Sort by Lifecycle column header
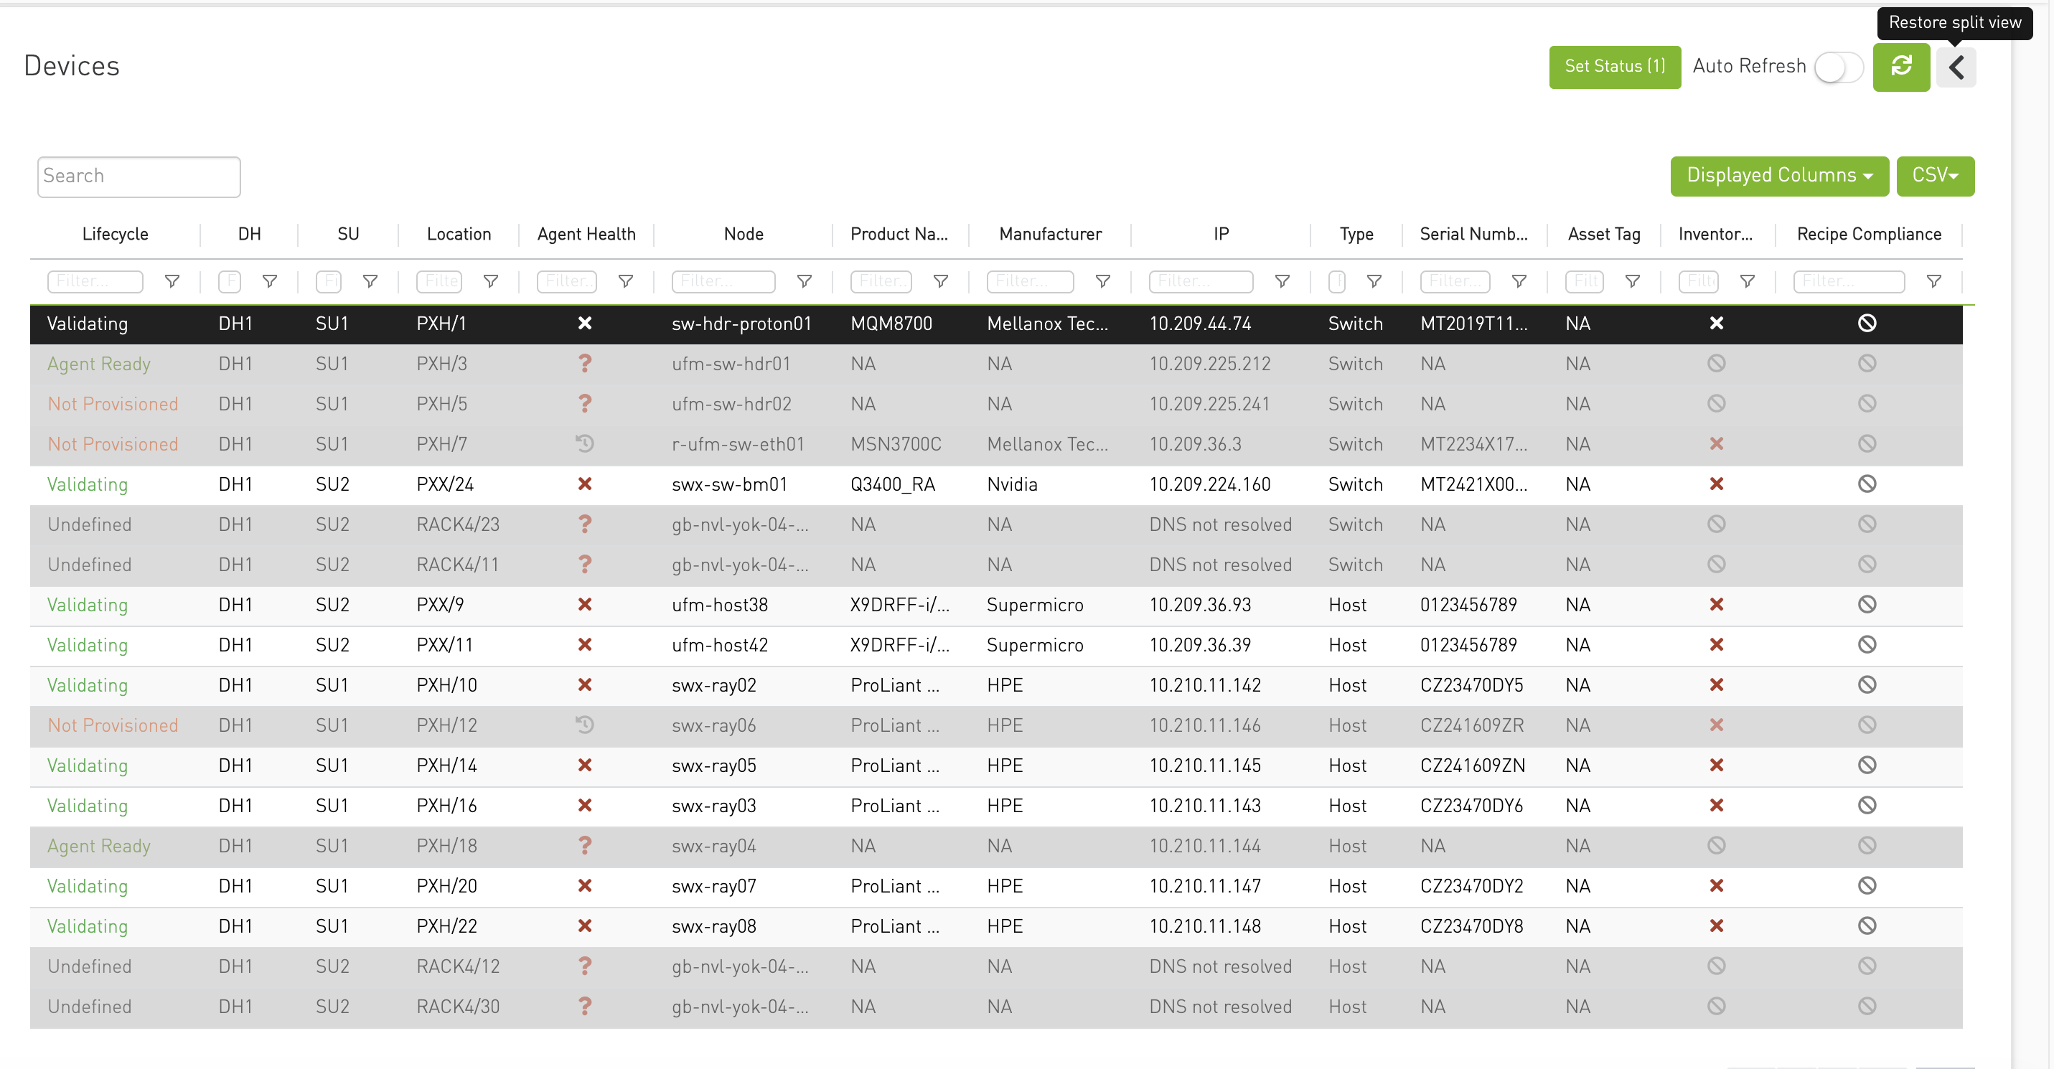The width and height of the screenshot is (2054, 1069). point(115,234)
